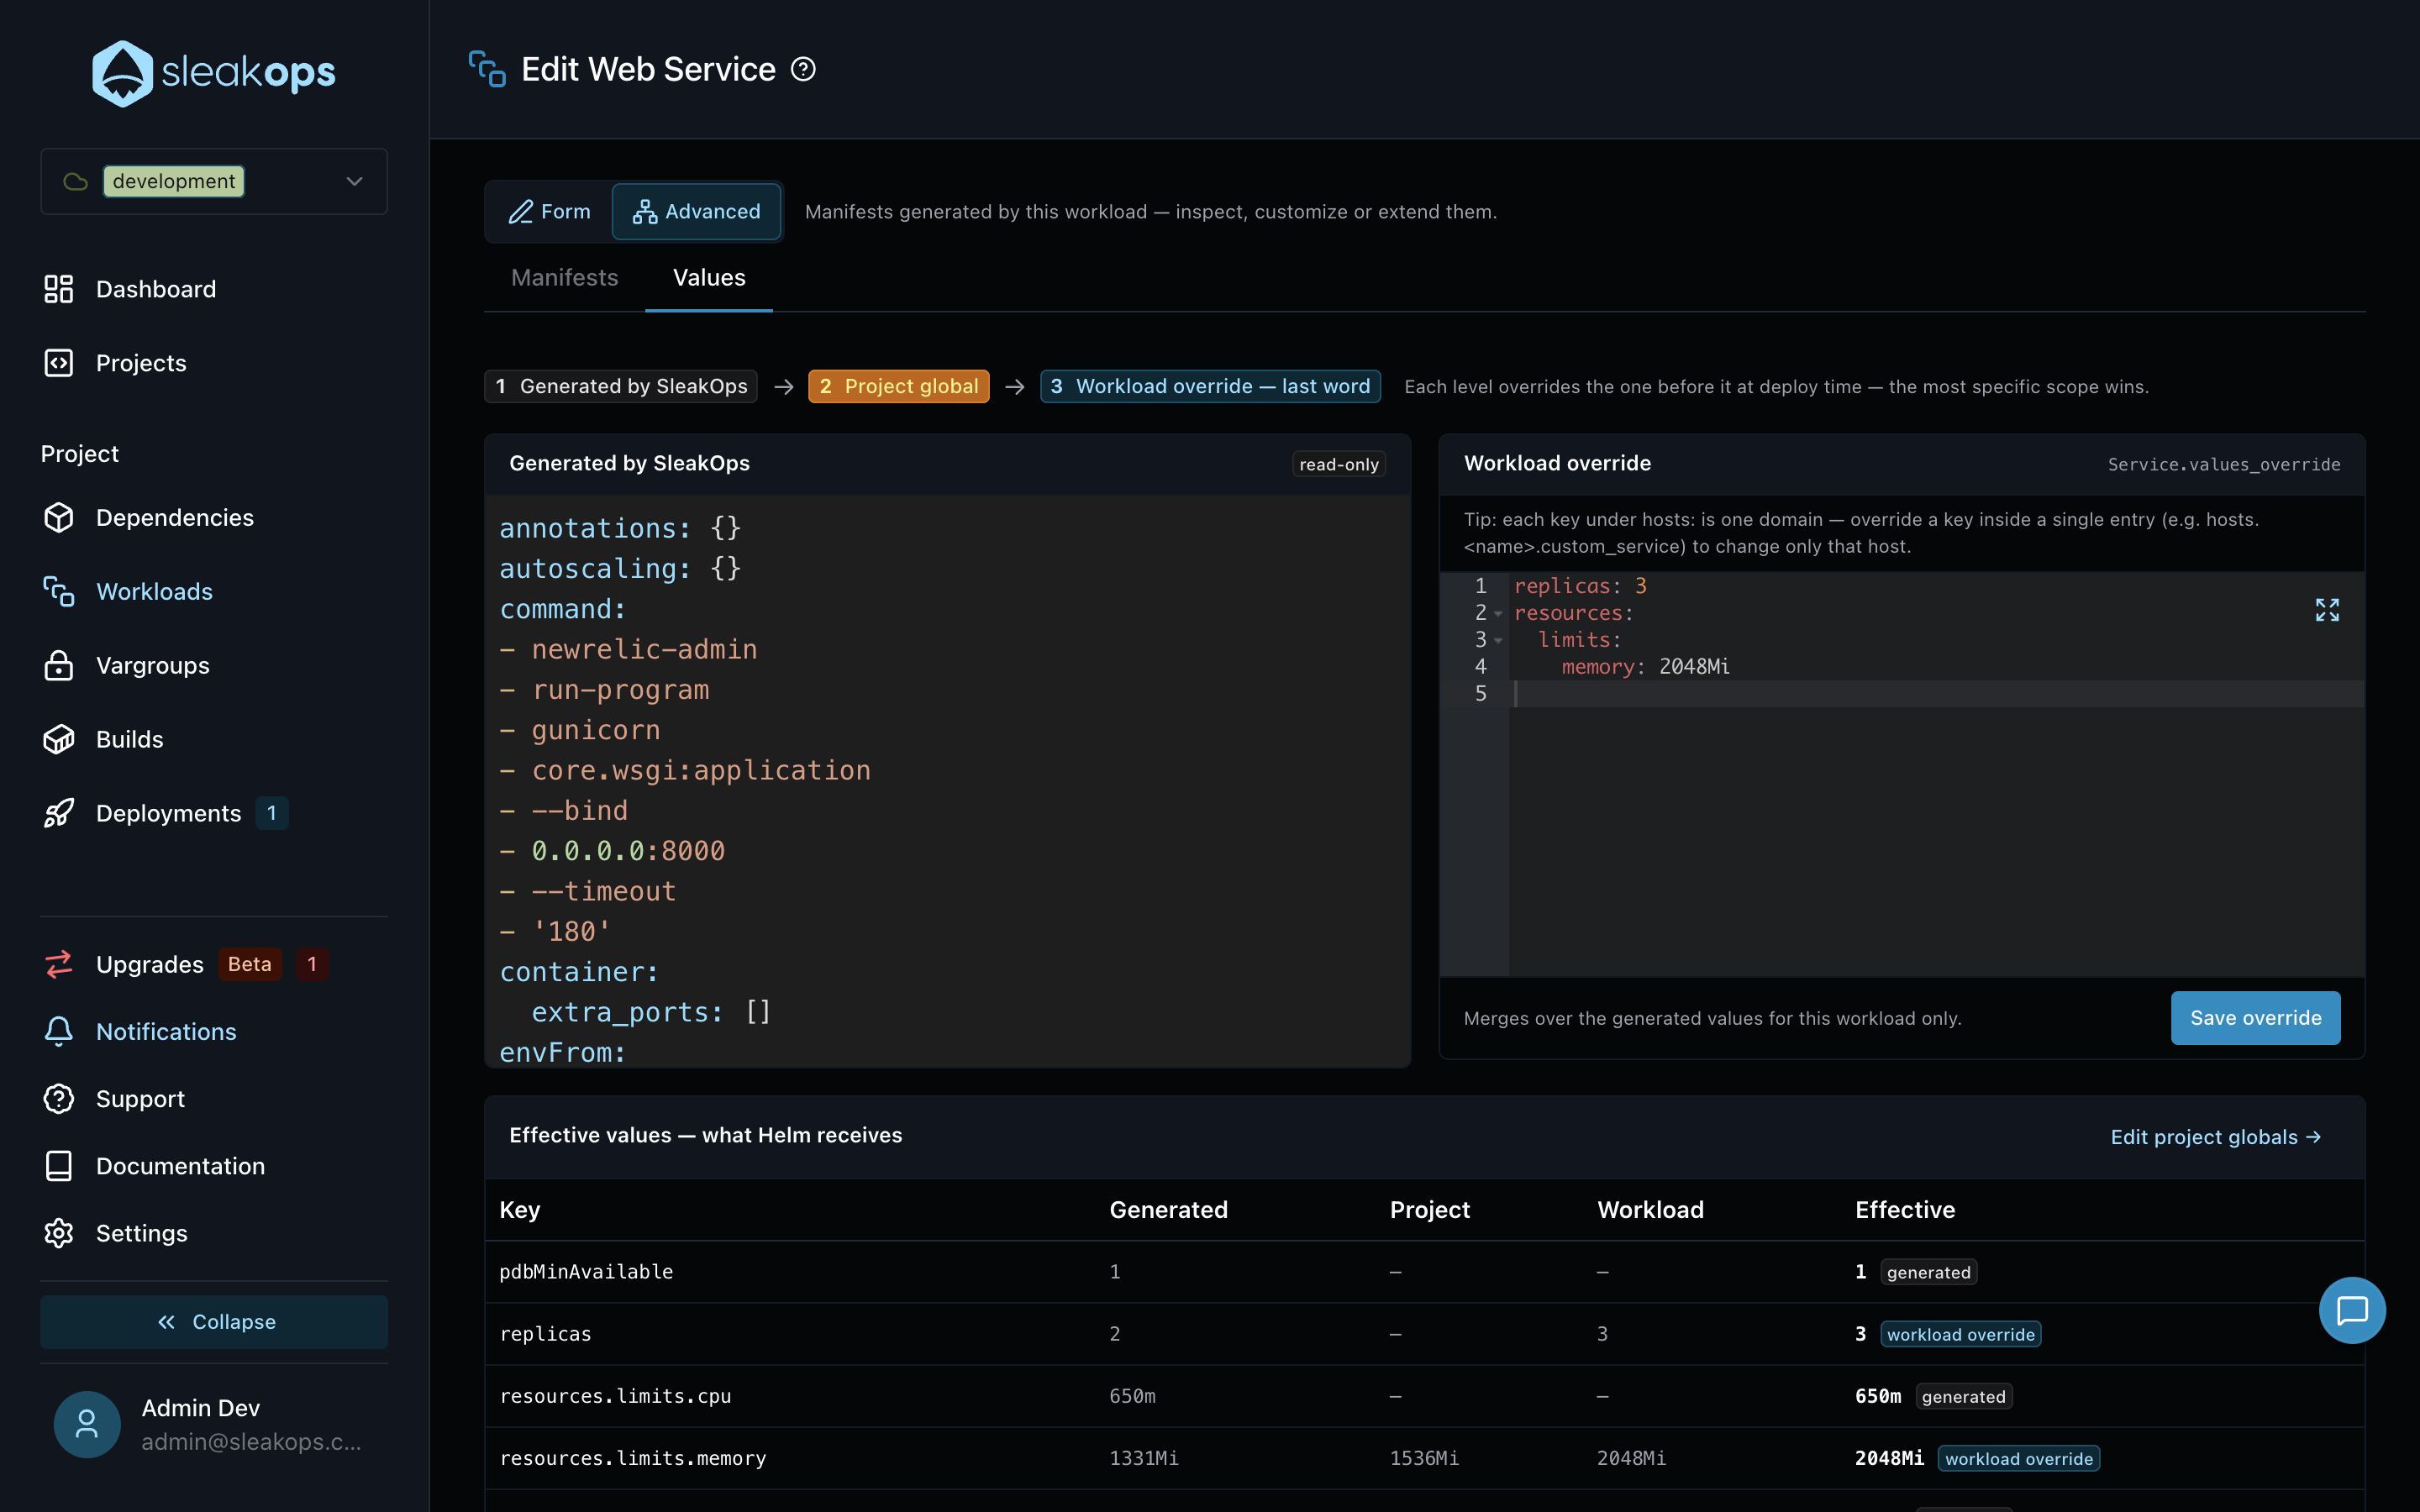The height and width of the screenshot is (1512, 2420).
Task: Click the admin@sleakops email text
Action: pyautogui.click(x=251, y=1441)
